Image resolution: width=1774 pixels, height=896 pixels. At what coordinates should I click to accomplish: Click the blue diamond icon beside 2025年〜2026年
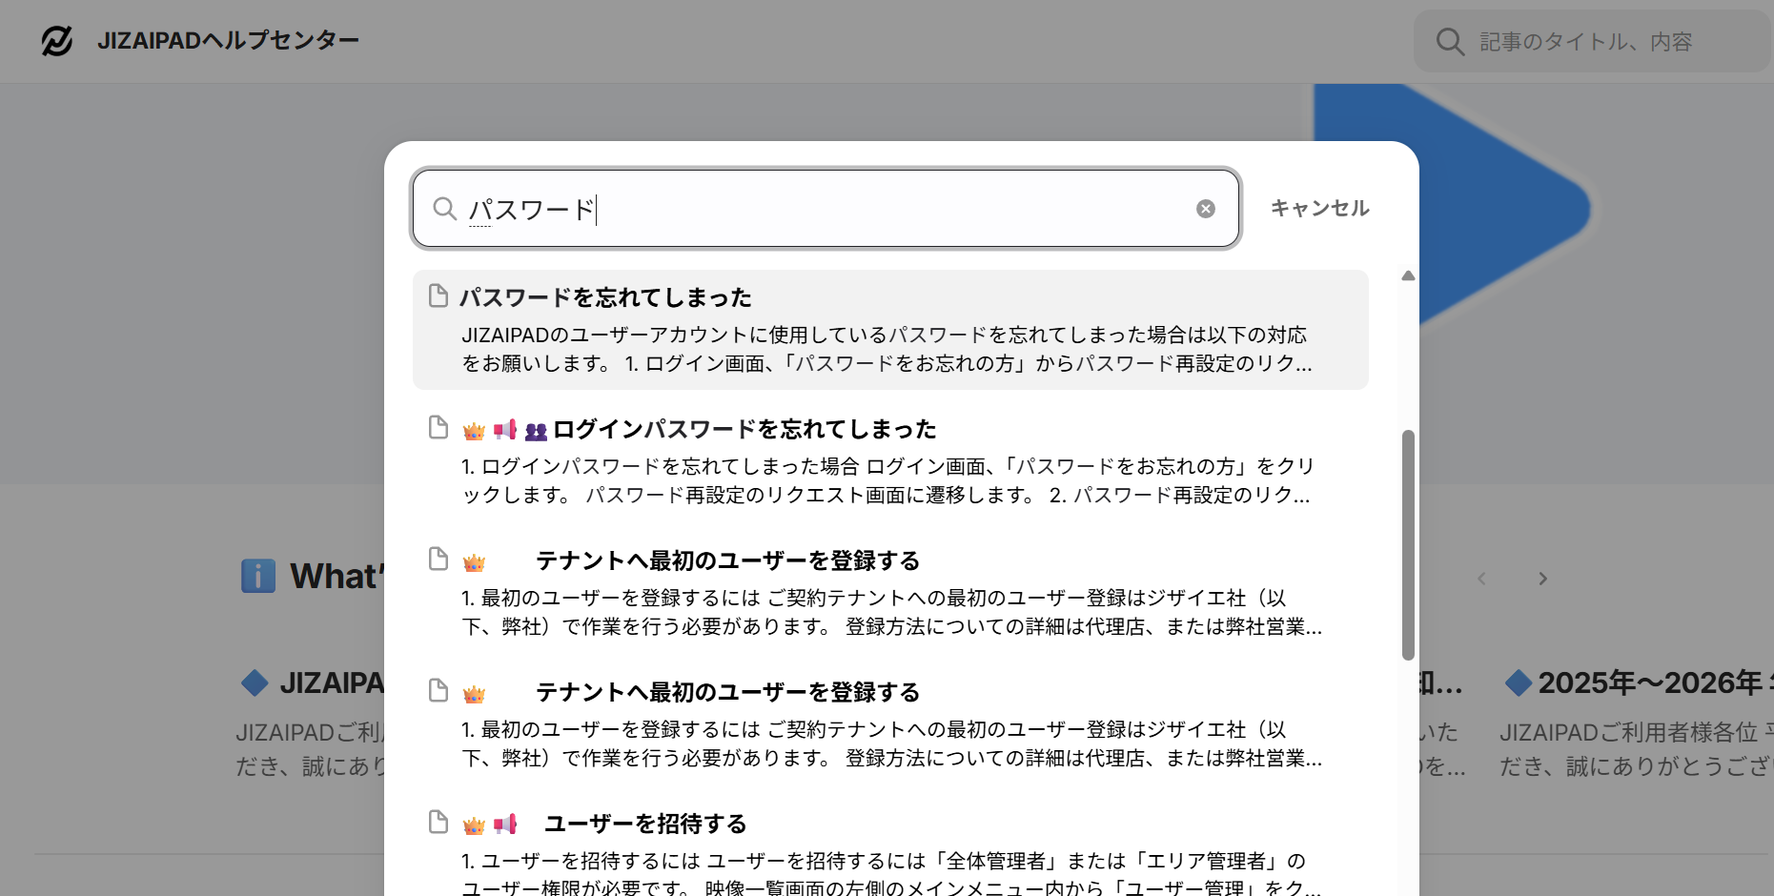coord(1519,682)
